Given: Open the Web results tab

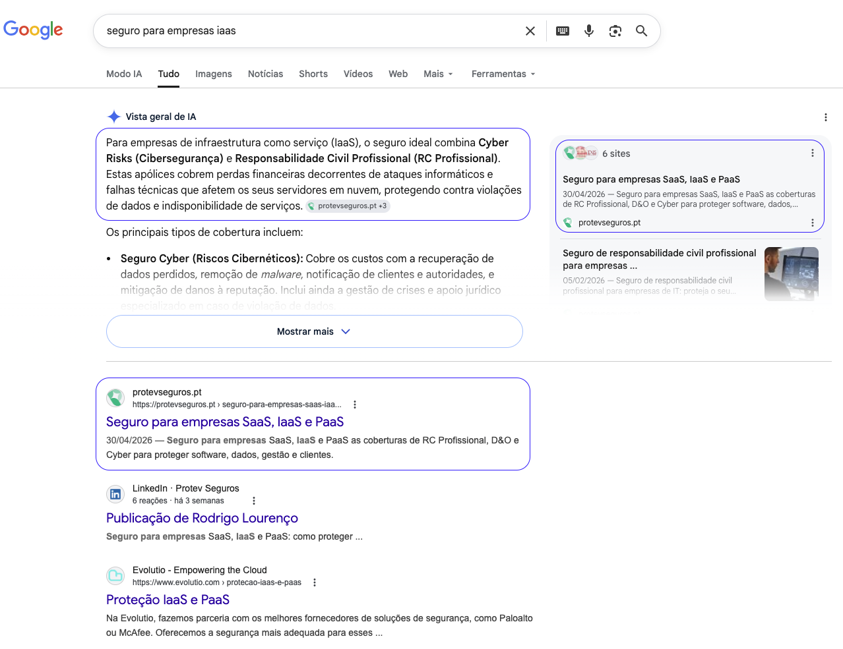Looking at the screenshot, I should coord(398,74).
